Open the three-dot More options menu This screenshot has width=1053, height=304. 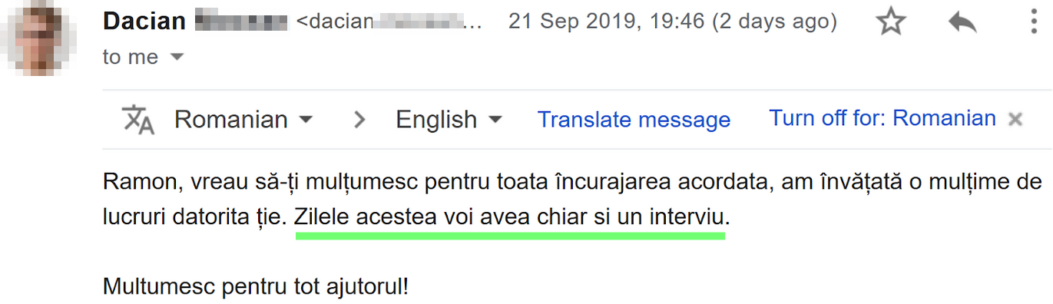click(1035, 22)
